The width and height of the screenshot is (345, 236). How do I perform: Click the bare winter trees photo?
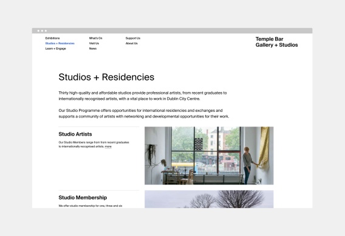209,199
